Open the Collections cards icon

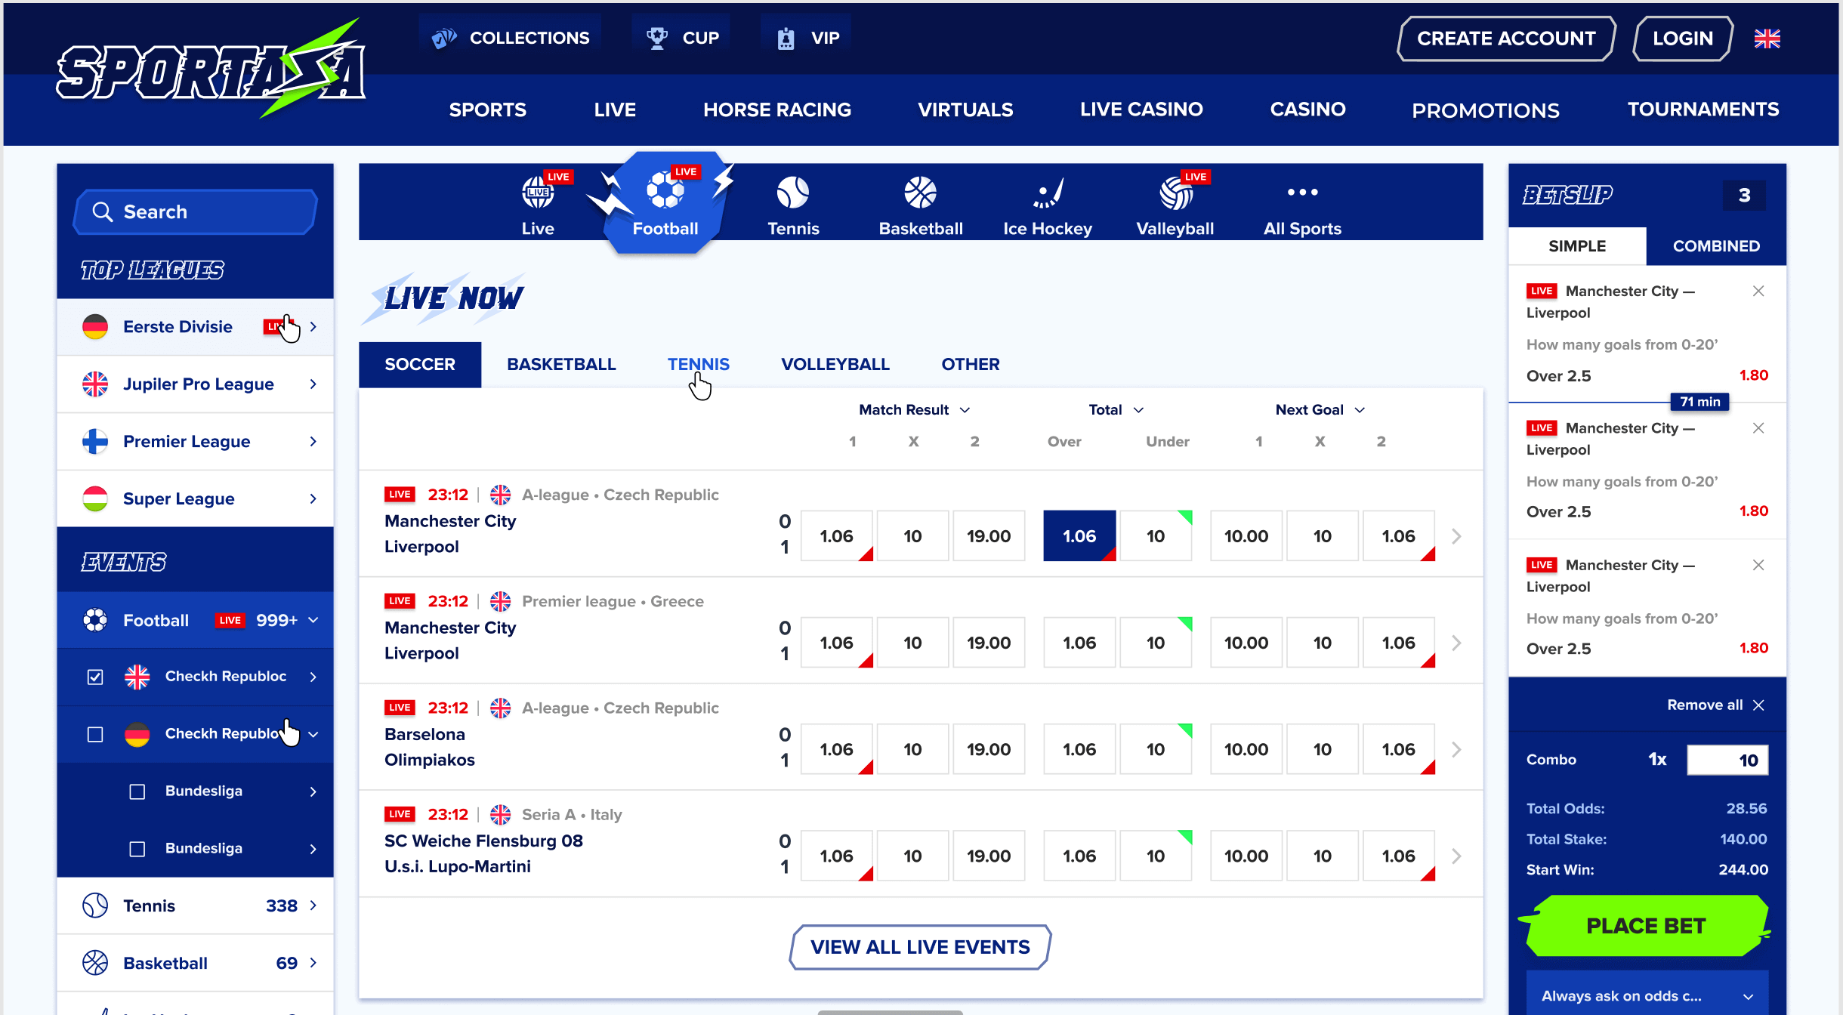(x=444, y=38)
